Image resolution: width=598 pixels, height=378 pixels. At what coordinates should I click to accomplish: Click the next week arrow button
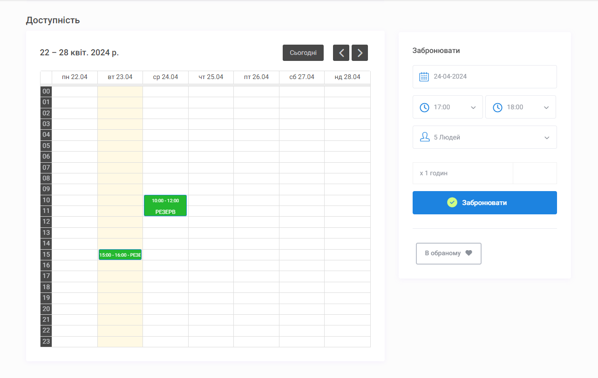pyautogui.click(x=360, y=53)
